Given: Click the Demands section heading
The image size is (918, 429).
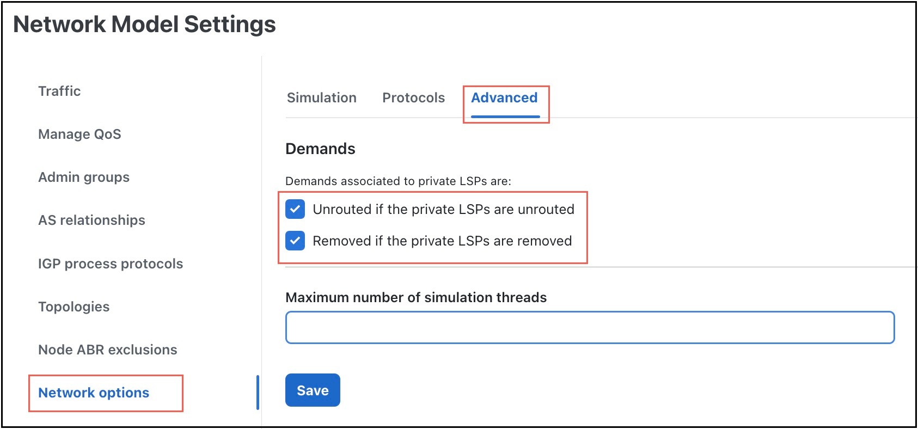Looking at the screenshot, I should click(x=320, y=148).
